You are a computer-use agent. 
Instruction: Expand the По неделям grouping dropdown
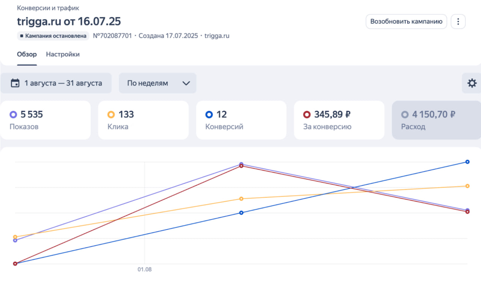point(157,83)
